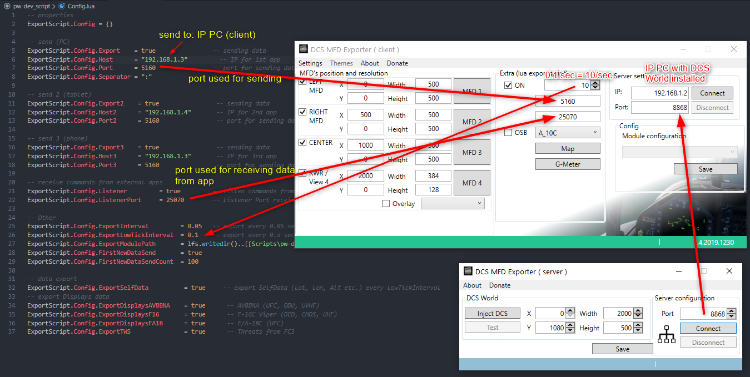Click the client IP address input field
The image size is (750, 377).
660,93
